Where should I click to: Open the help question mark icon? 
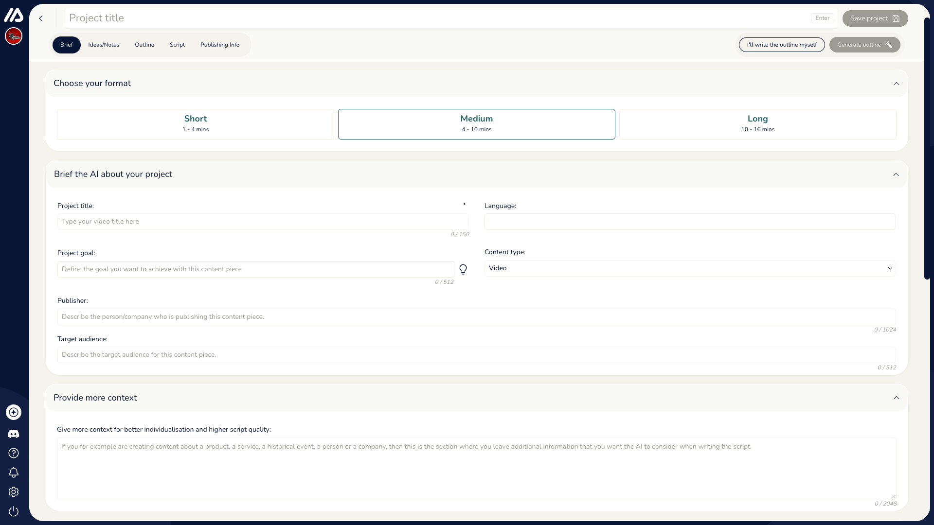pos(14,453)
